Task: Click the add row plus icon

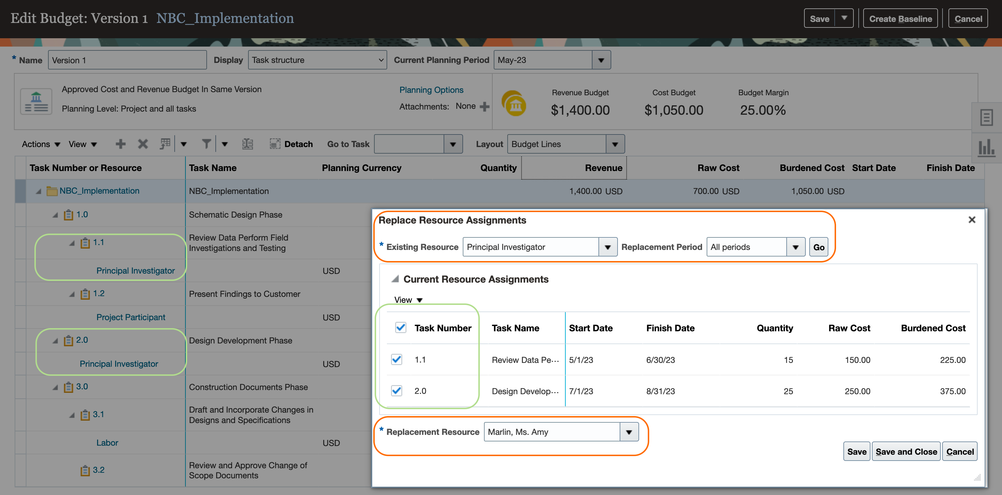Action: 121,144
